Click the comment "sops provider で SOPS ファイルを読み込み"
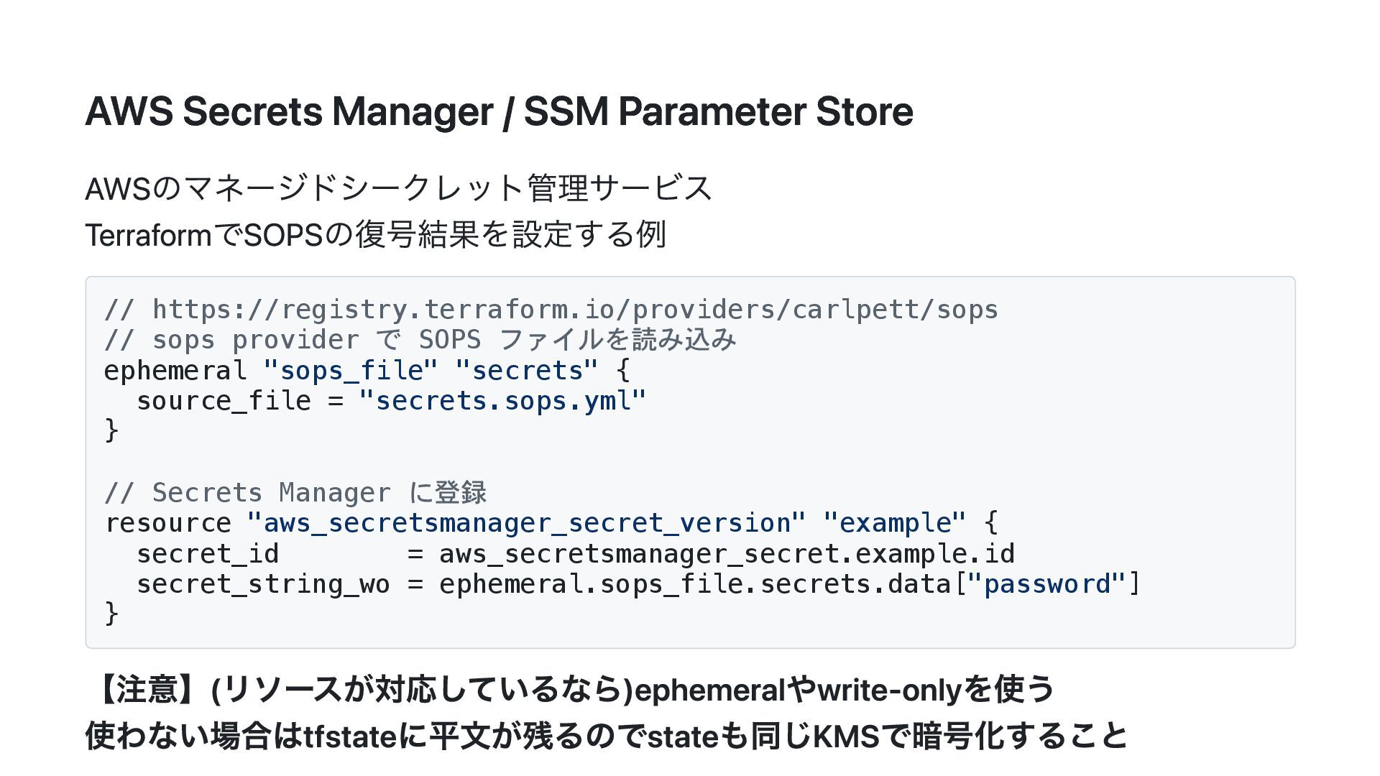This screenshot has height=776, width=1380. pos(444,340)
